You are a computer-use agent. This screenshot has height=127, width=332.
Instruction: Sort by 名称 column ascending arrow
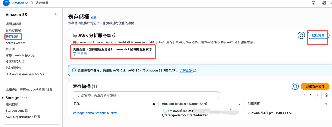coord(154,104)
